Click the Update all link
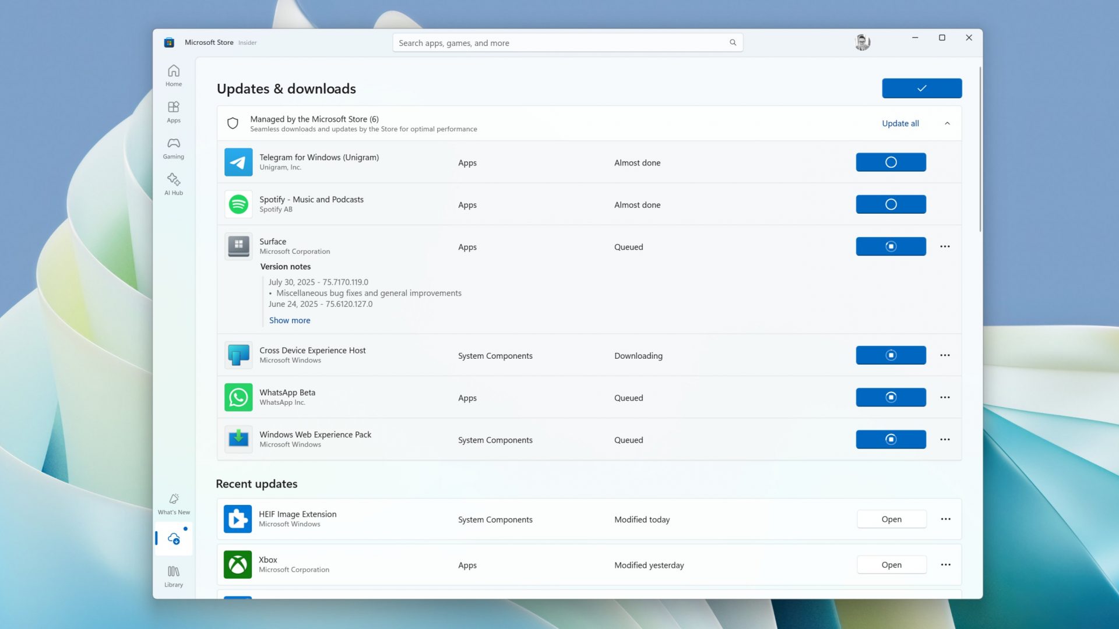This screenshot has height=629, width=1119. click(900, 123)
